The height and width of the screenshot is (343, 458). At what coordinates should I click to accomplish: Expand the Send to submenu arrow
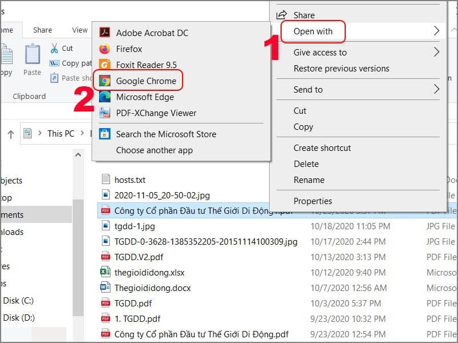tap(436, 89)
